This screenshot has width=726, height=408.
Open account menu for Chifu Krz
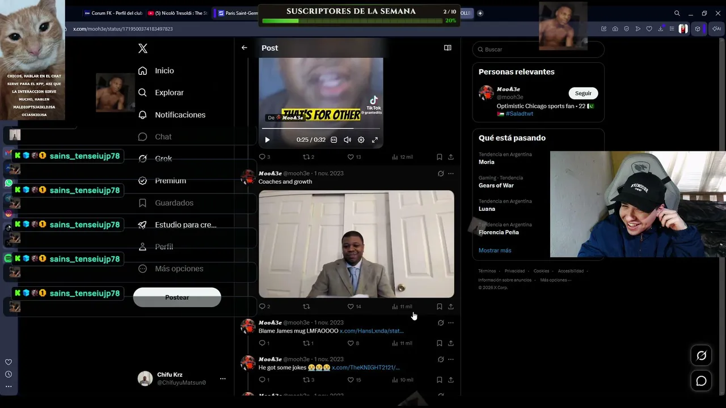tap(223, 379)
